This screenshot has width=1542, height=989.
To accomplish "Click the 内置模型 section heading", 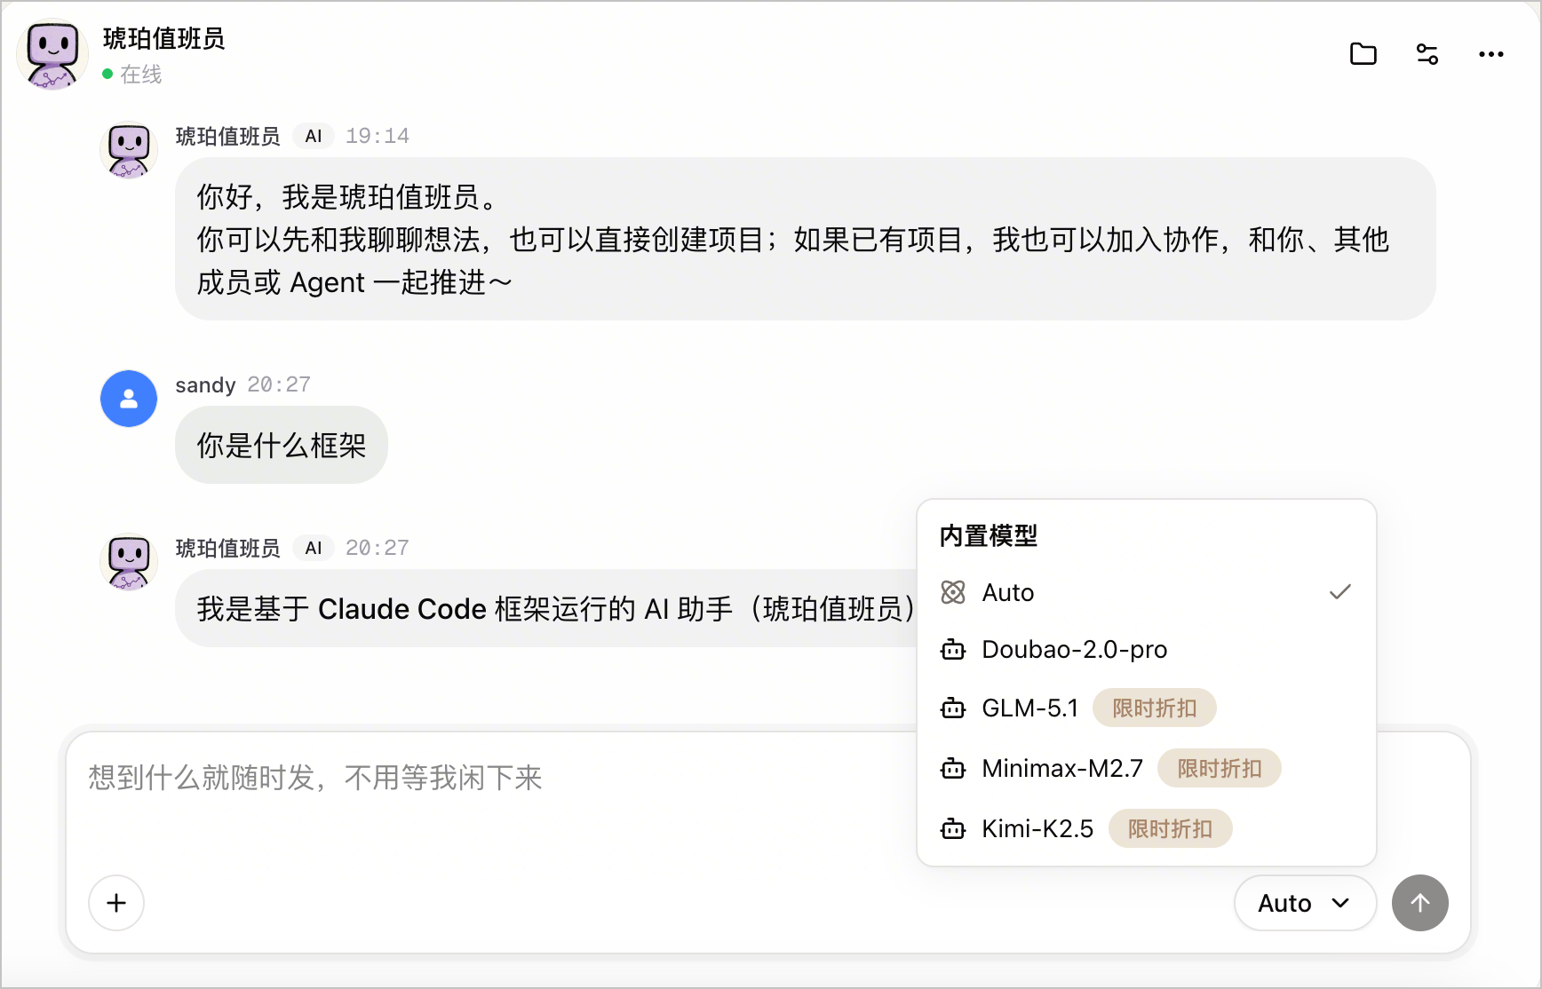I will (988, 535).
